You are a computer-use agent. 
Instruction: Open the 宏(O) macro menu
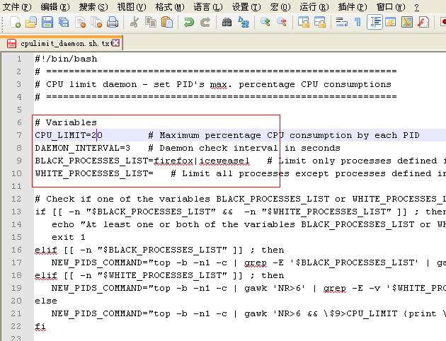[280, 7]
